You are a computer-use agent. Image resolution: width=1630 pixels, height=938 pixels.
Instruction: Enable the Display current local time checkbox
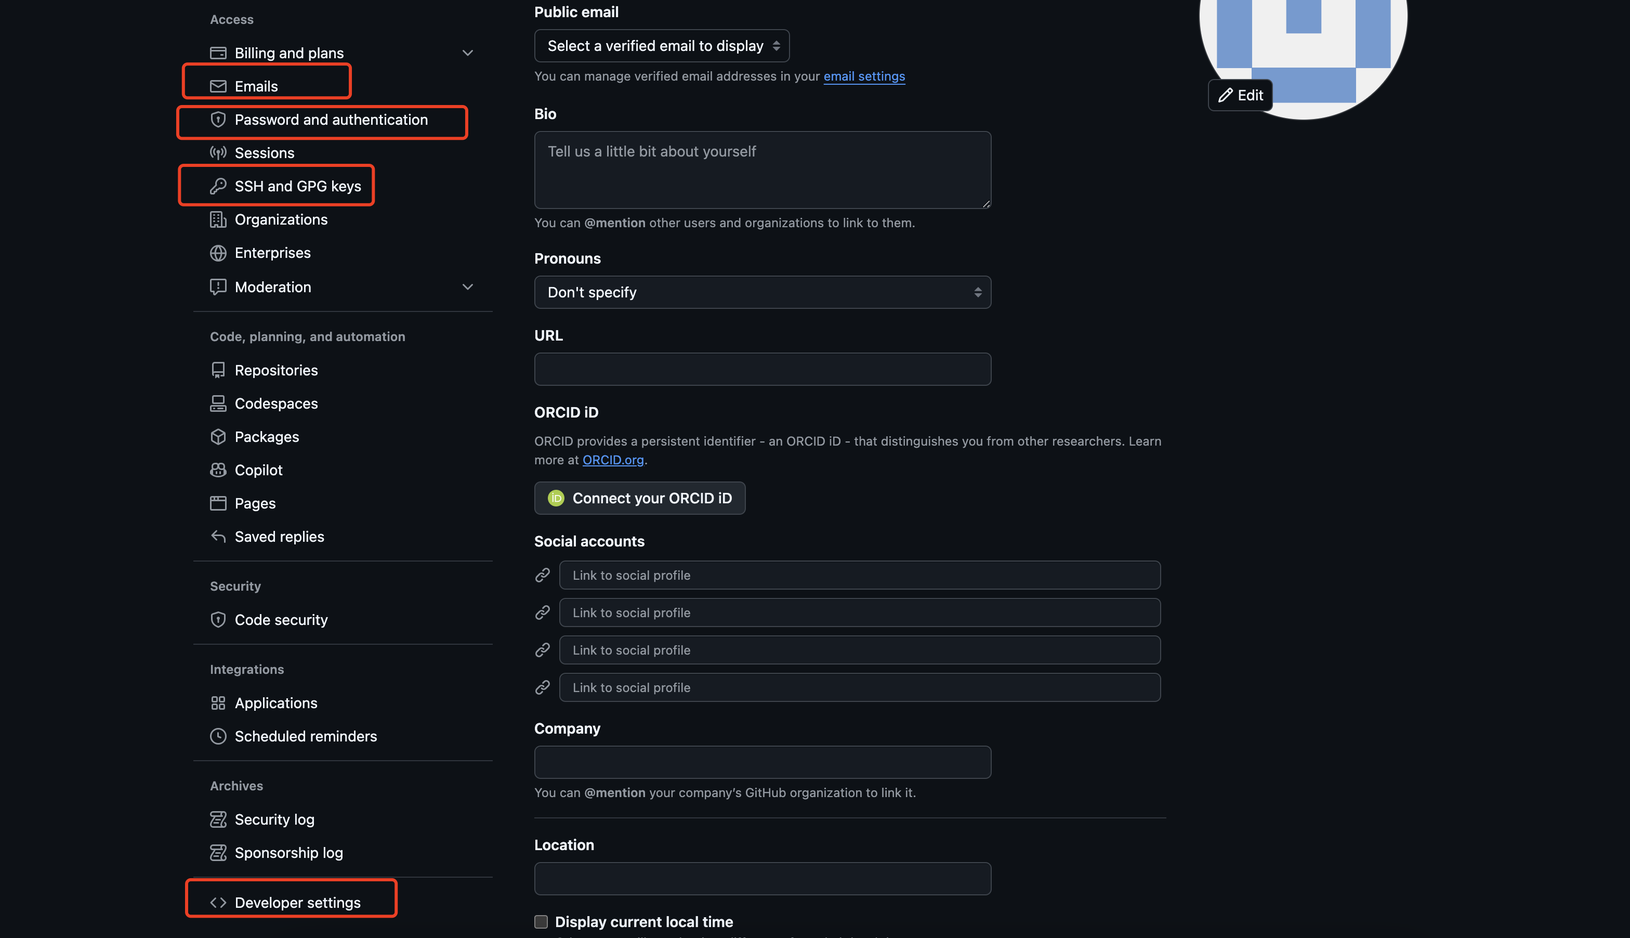541,922
